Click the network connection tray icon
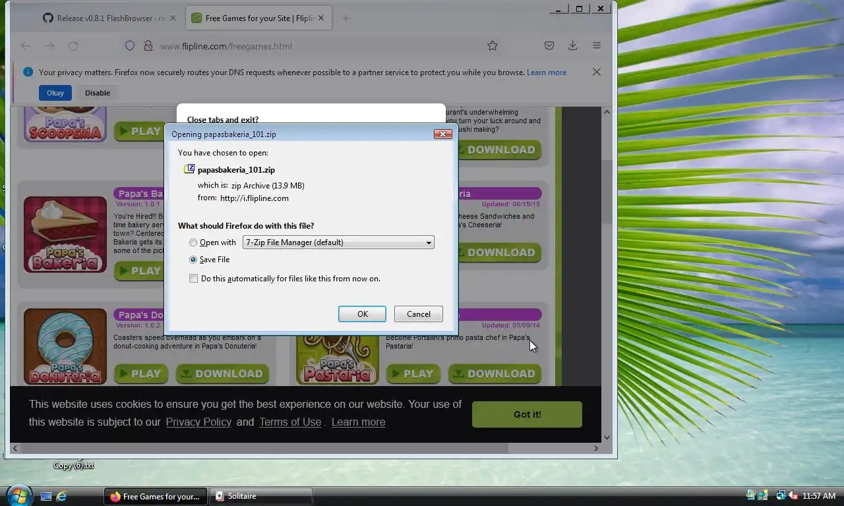Viewport: 844px width, 506px height. click(781, 495)
